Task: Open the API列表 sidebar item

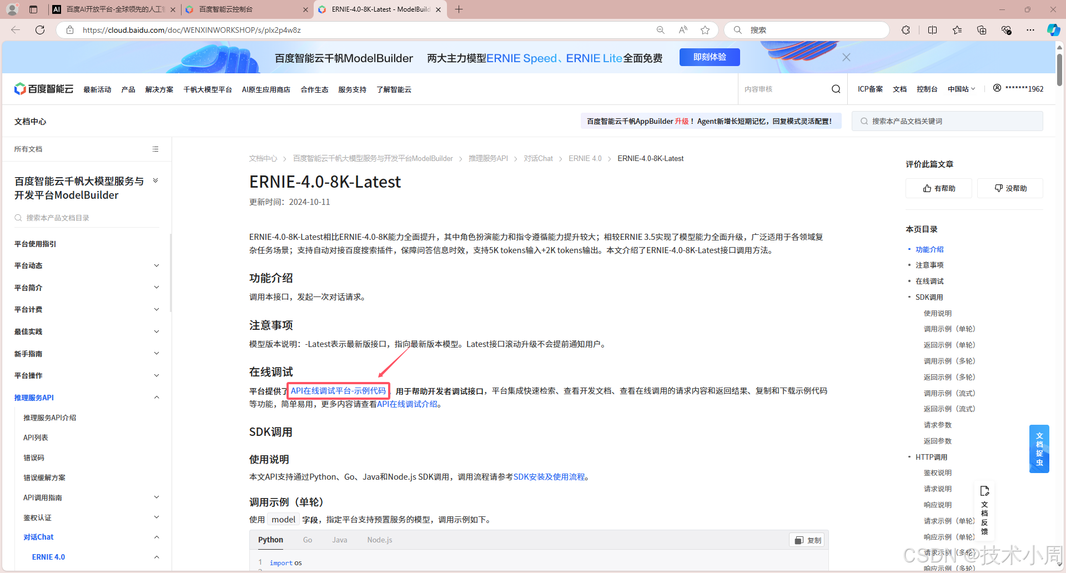Action: [x=36, y=438]
